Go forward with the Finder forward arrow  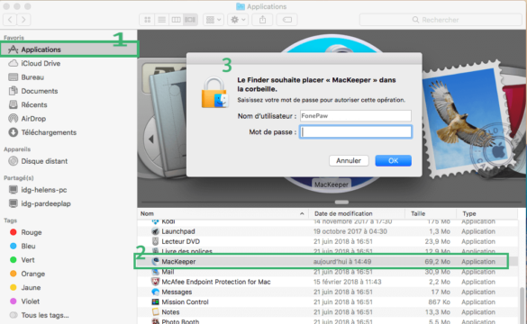click(23, 20)
